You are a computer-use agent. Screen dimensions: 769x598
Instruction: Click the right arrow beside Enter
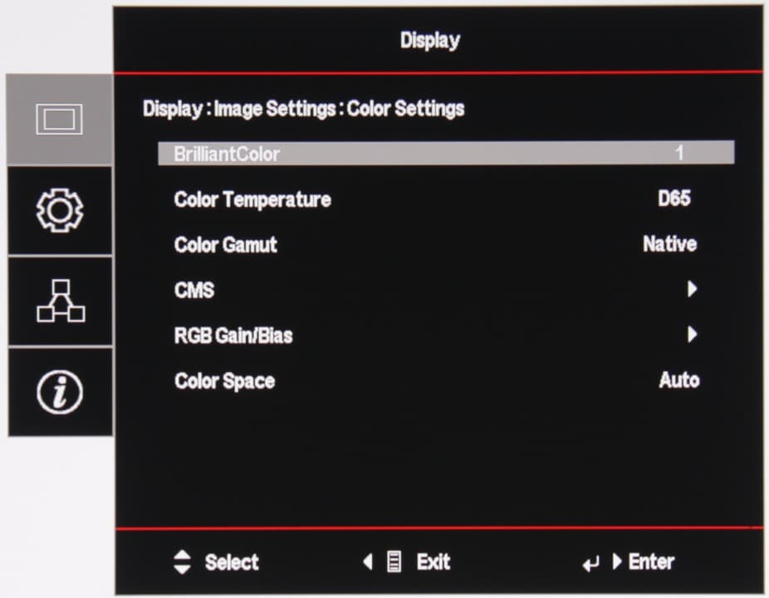pyautogui.click(x=618, y=561)
